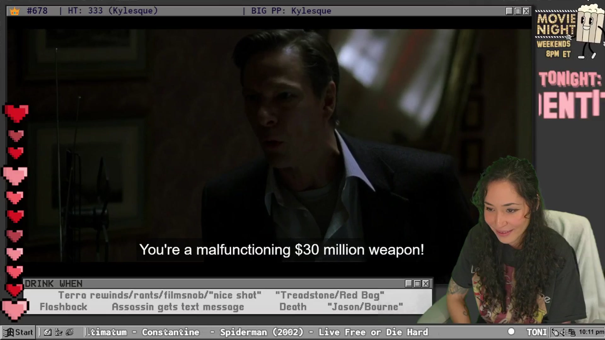Image resolution: width=605 pixels, height=340 pixels.
Task: Click the movie subtitle about $30 million weapon
Action: point(282,250)
